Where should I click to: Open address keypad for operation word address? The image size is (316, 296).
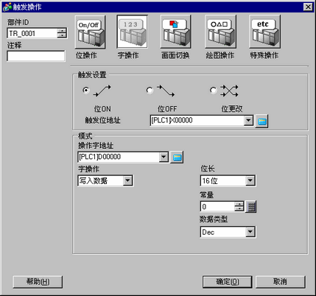pos(177,158)
